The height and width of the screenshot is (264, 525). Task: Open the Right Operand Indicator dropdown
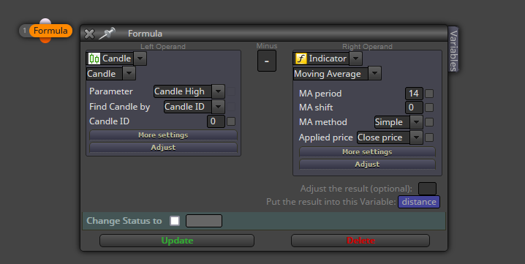(x=355, y=59)
